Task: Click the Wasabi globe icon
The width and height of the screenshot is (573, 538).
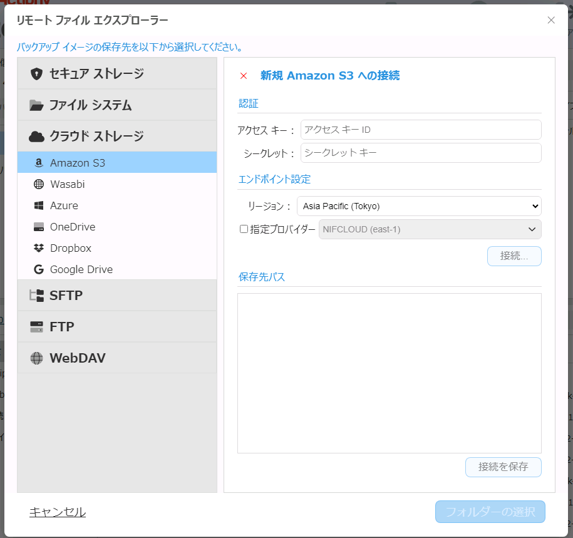Action: click(38, 184)
